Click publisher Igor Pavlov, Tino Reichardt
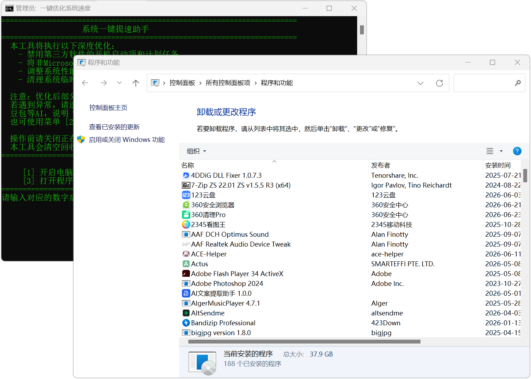Viewport: 531px width, 379px height. point(411,185)
